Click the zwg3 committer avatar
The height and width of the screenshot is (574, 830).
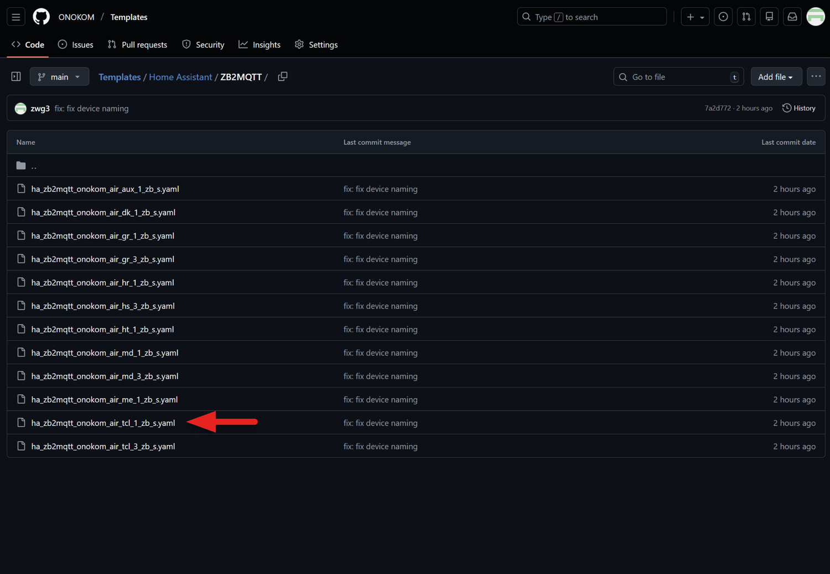[x=20, y=108]
